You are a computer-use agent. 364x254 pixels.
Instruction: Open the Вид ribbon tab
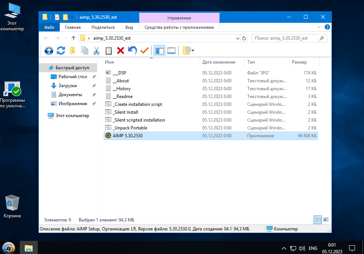tap(129, 27)
